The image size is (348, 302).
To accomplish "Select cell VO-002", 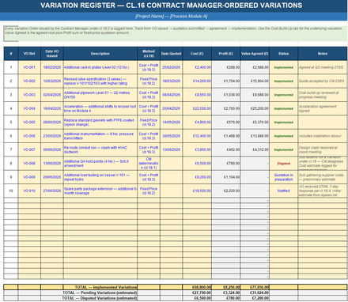I will (29, 81).
